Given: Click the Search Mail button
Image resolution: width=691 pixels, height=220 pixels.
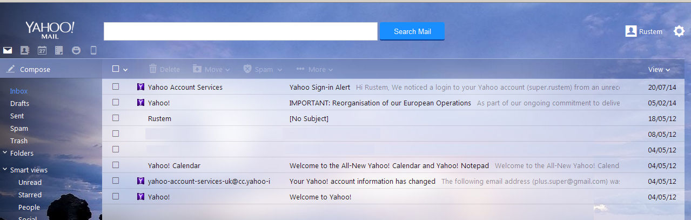Looking at the screenshot, I should (x=412, y=31).
